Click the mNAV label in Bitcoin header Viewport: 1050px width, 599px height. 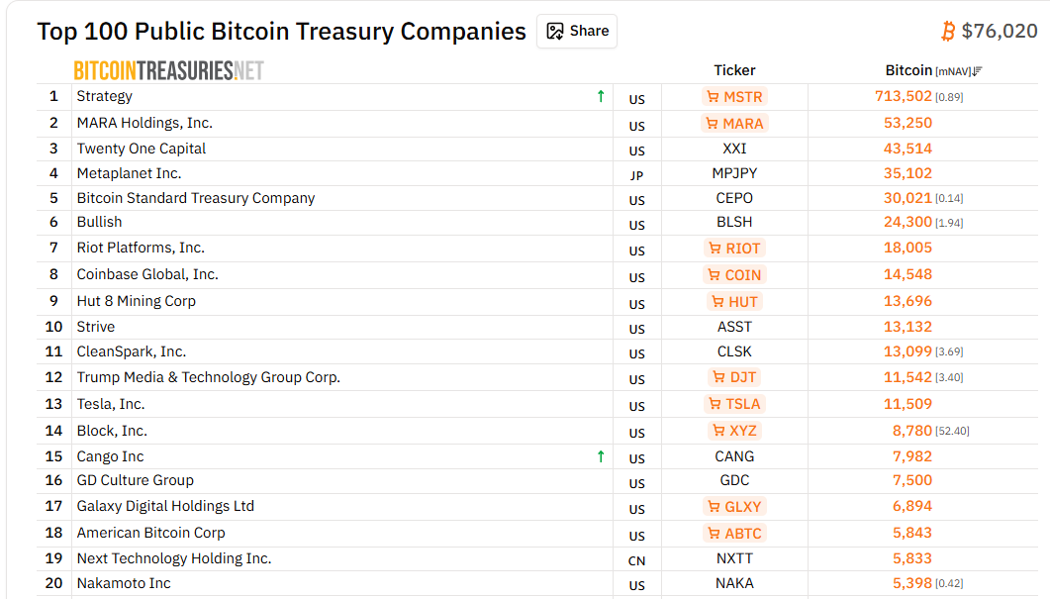coord(953,71)
